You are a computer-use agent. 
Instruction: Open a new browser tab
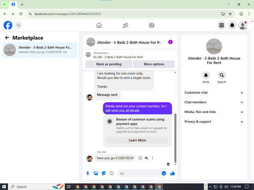(x=22, y=5)
